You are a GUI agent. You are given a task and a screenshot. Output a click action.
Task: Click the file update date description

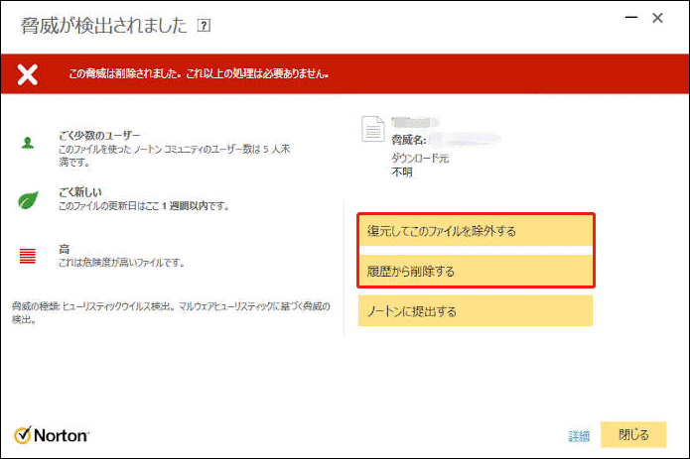pyautogui.click(x=144, y=205)
